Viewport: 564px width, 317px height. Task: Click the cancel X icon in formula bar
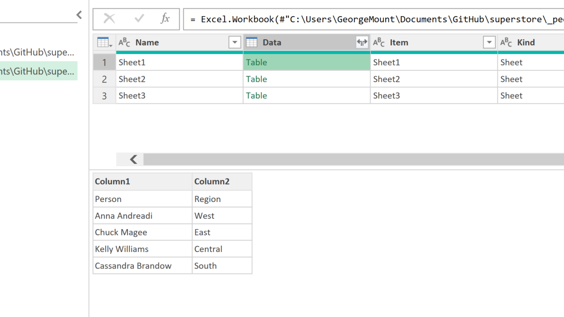109,18
